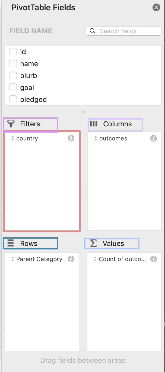Image resolution: width=165 pixels, height=372 pixels.
Task: Enable the name field checkbox
Action: coord(13,63)
